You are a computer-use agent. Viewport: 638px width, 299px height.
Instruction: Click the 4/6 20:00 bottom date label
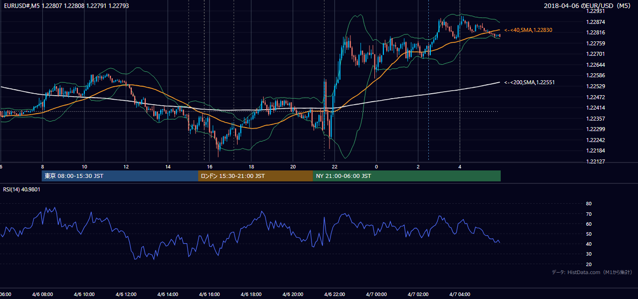pos(293,295)
